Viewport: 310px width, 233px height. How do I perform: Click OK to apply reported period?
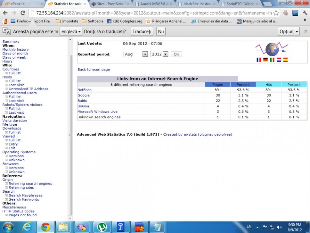click(x=176, y=54)
